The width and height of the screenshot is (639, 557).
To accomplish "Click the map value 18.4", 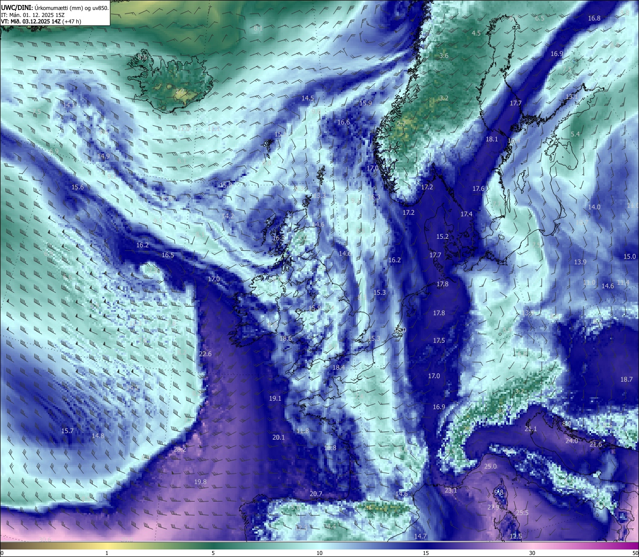I will click(339, 367).
